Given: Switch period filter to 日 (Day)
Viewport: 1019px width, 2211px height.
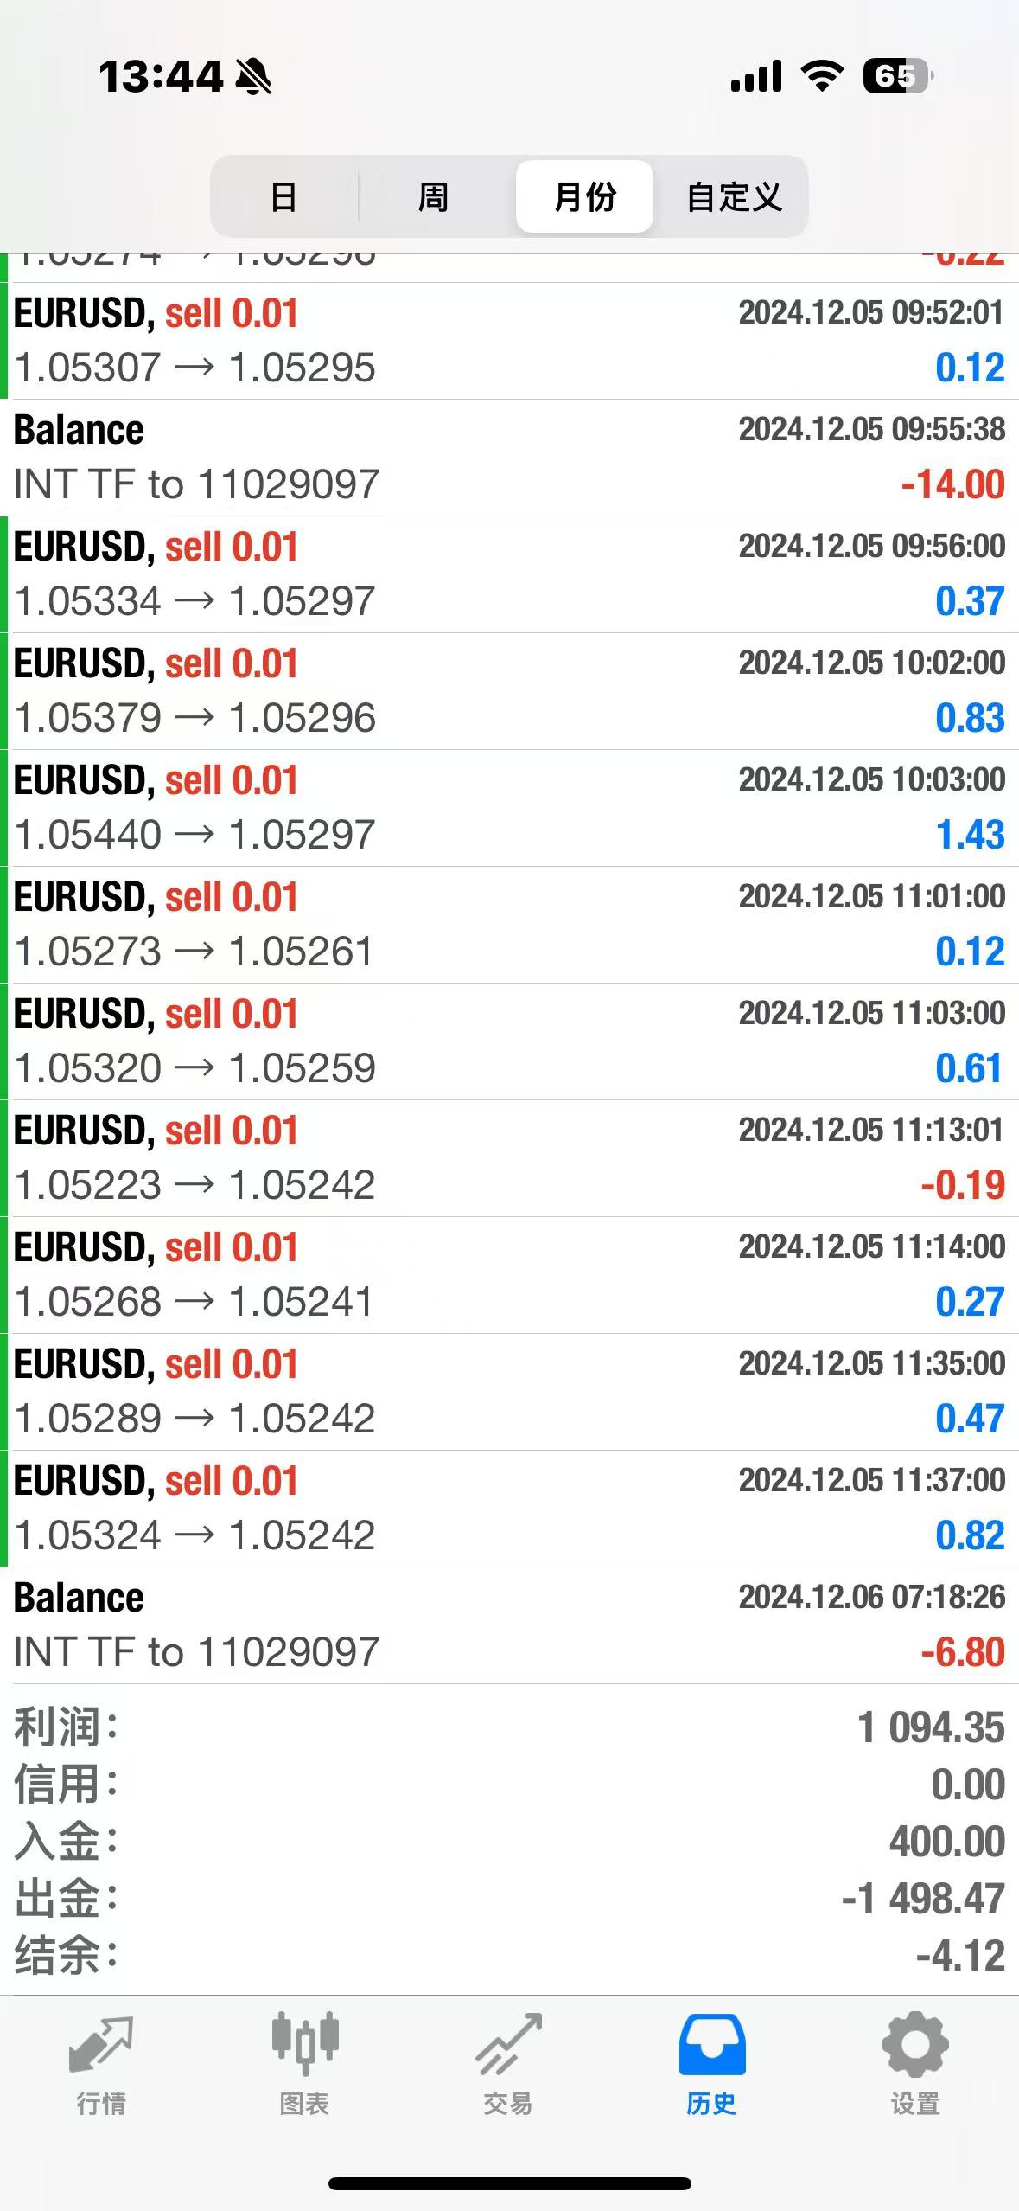Looking at the screenshot, I should (x=283, y=197).
